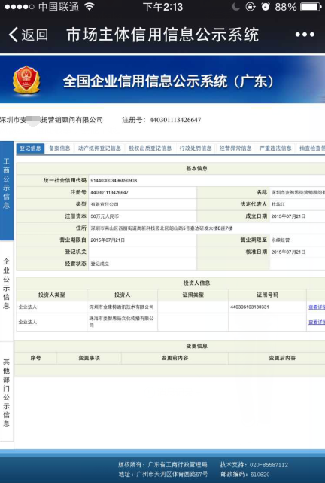This screenshot has height=483, width=325.
Task: Select the 其他部门公示信息 side tab
Action: click(x=7, y=392)
